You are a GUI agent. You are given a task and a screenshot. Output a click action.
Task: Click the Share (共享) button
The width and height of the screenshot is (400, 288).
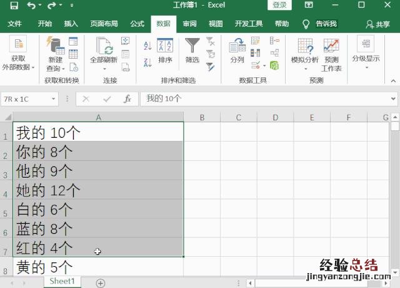tap(378, 24)
